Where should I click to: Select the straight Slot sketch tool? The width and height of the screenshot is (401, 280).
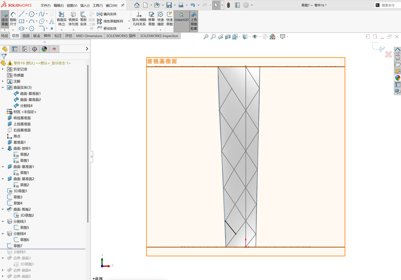coord(22,28)
